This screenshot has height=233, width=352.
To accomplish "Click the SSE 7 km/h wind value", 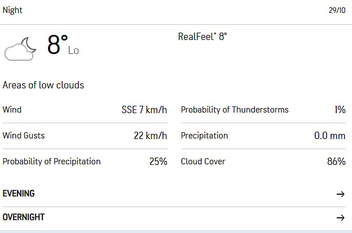I will pos(144,110).
